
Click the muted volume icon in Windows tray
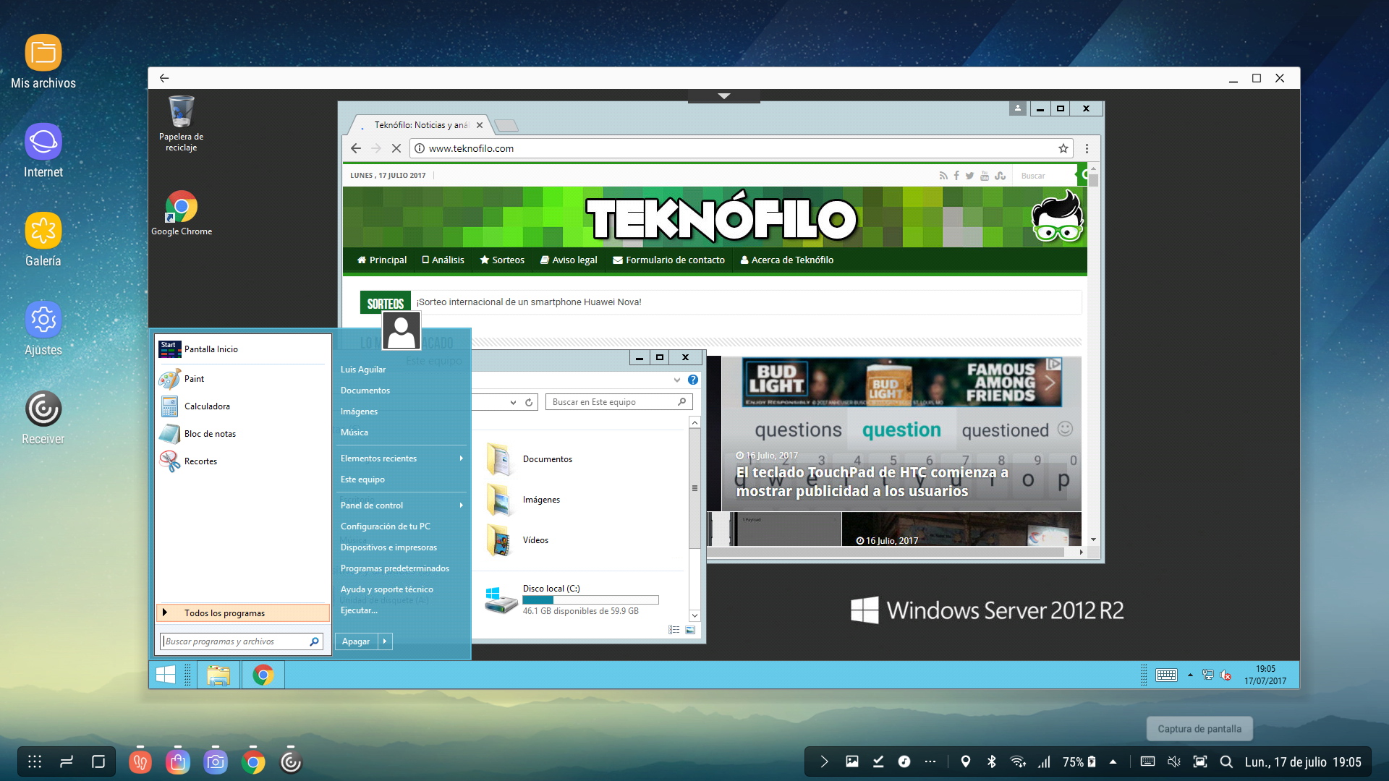(1226, 675)
